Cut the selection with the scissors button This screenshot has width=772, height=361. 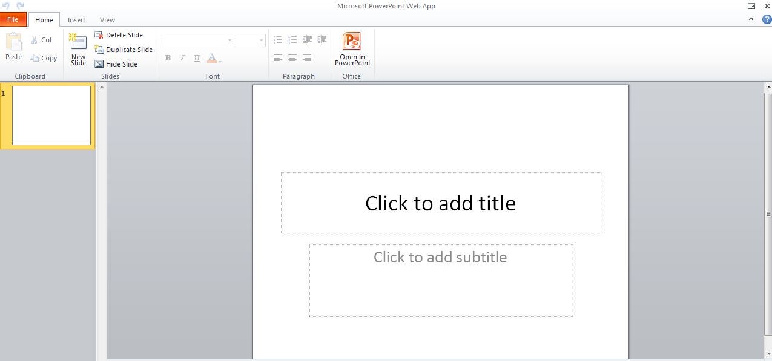tap(42, 40)
